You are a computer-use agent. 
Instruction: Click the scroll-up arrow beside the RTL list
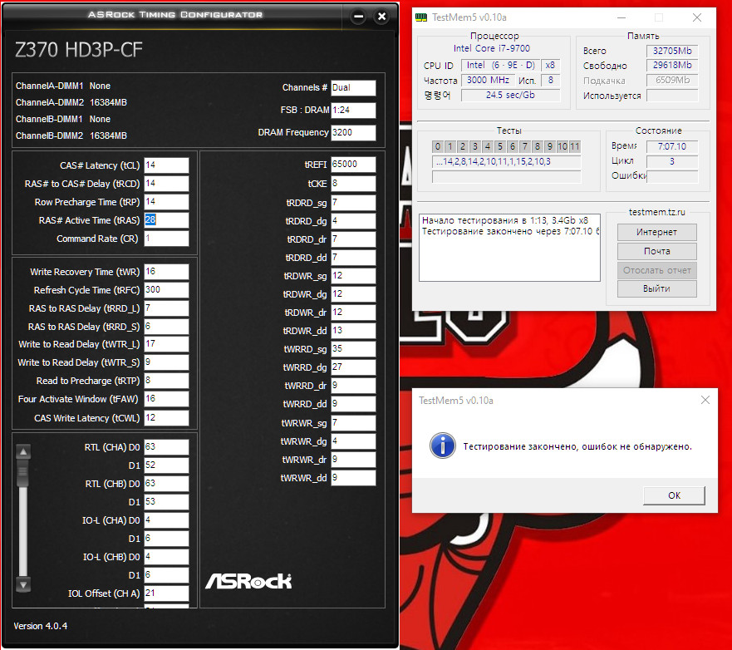(23, 451)
